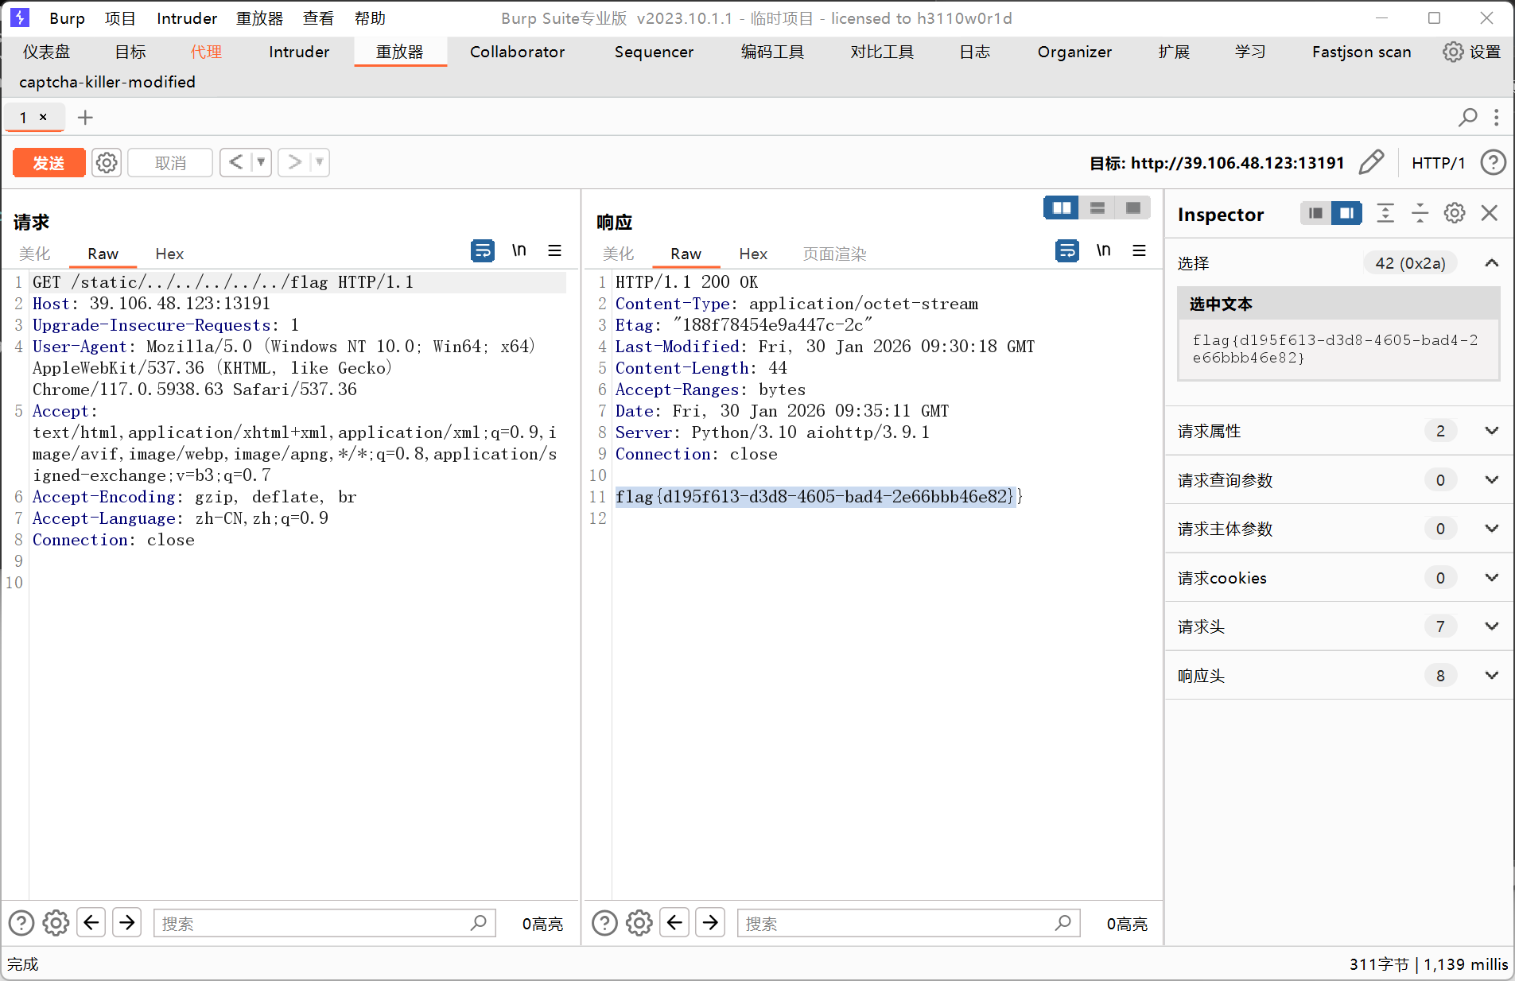Screen dimensions: 1515x981
Task: Open the Repeater send settings gear
Action: 107,163
